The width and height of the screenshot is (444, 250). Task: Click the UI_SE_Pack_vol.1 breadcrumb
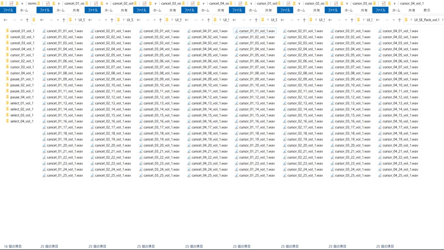(427, 20)
